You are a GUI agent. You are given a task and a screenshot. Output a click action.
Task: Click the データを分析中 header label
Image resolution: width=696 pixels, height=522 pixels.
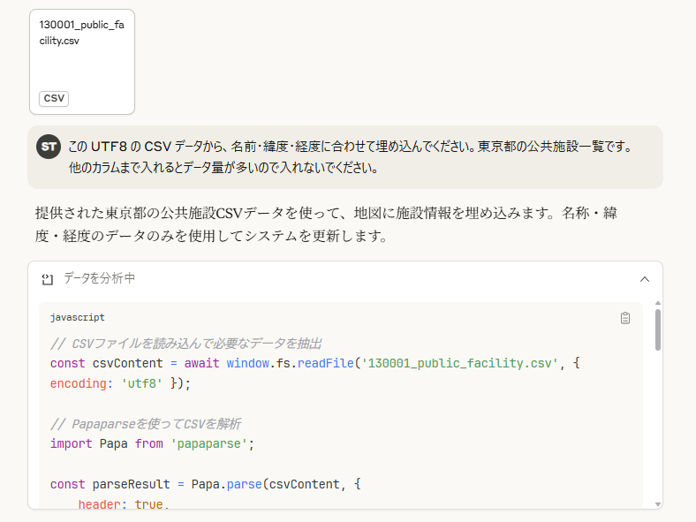(100, 279)
